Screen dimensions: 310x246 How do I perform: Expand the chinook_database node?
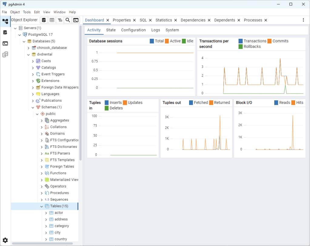coord(28,48)
